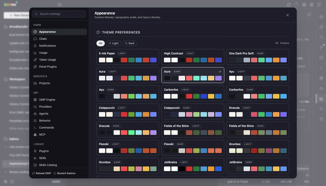Click the Appearance palette icon in sidebar
The image size is (326, 186).
coord(35,32)
